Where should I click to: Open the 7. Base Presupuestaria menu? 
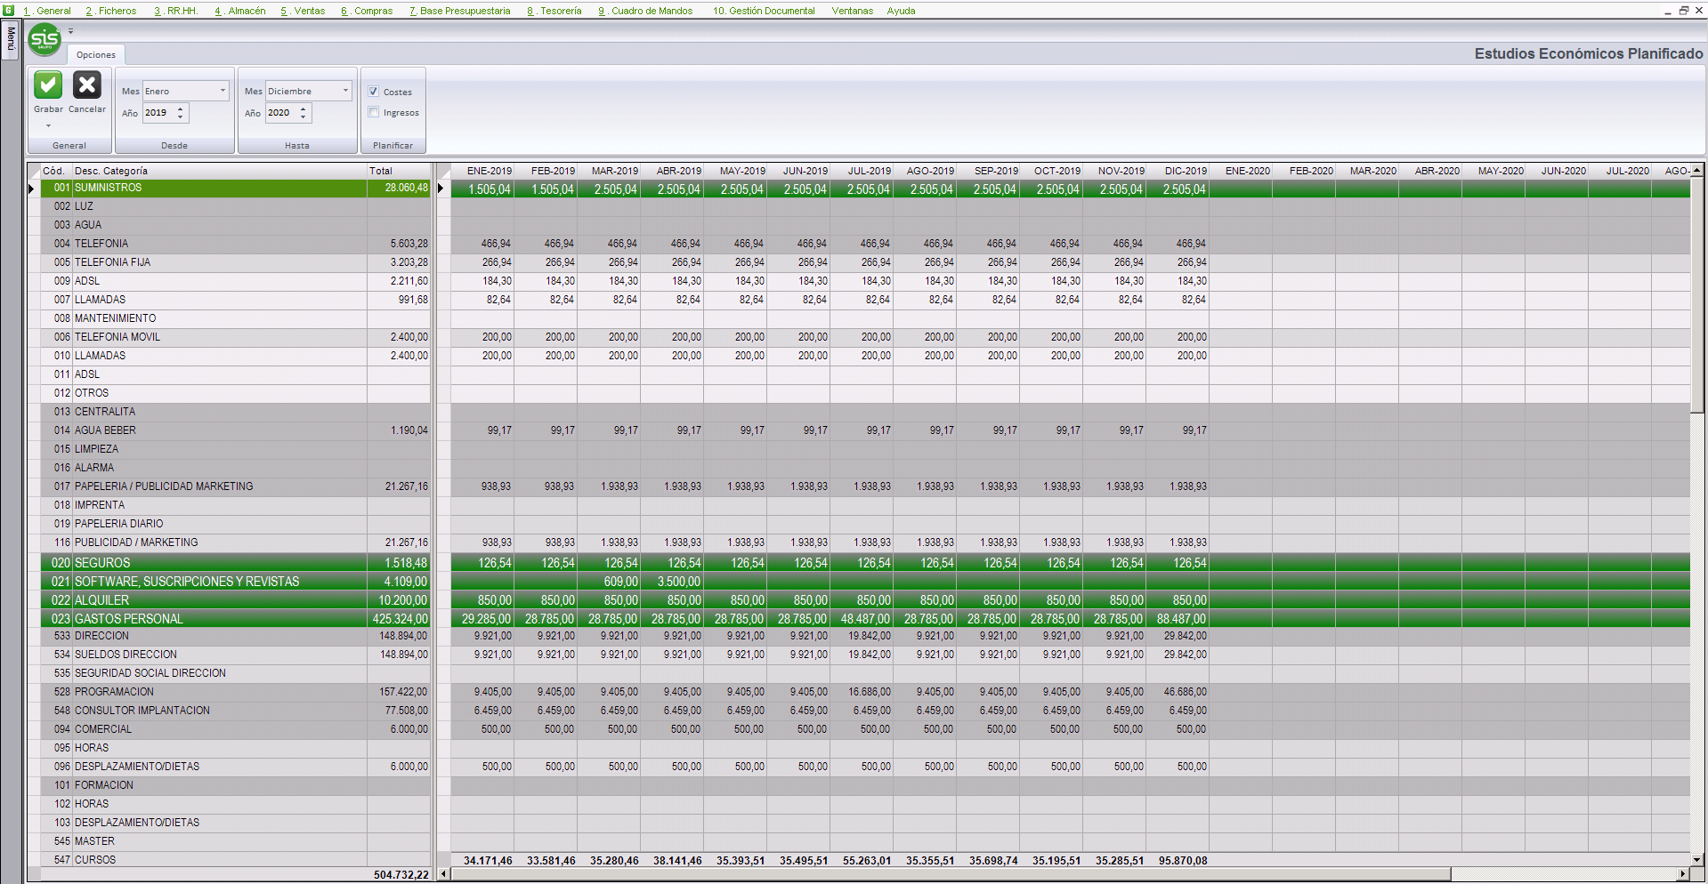click(460, 11)
